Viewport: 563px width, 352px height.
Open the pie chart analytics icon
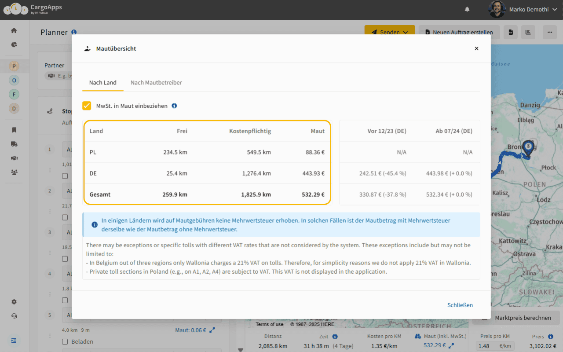(14, 44)
